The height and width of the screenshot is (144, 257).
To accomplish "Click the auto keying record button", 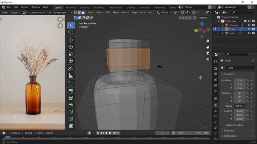I will (89, 133).
